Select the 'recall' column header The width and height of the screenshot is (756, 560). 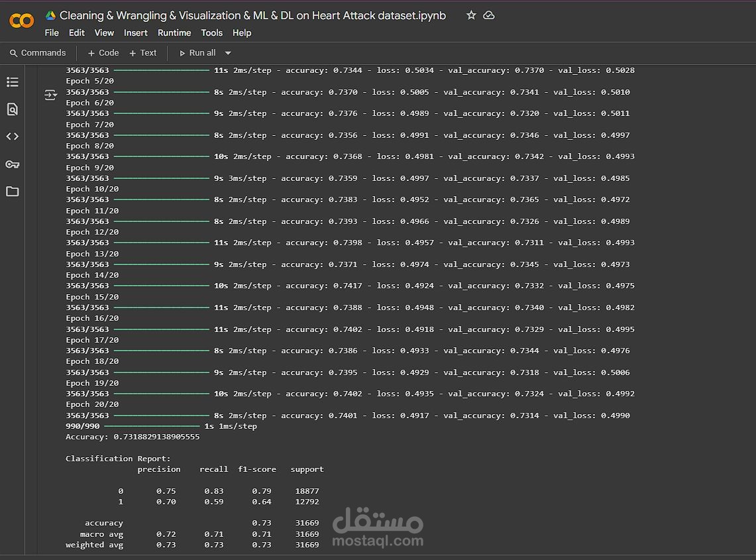tap(213, 469)
